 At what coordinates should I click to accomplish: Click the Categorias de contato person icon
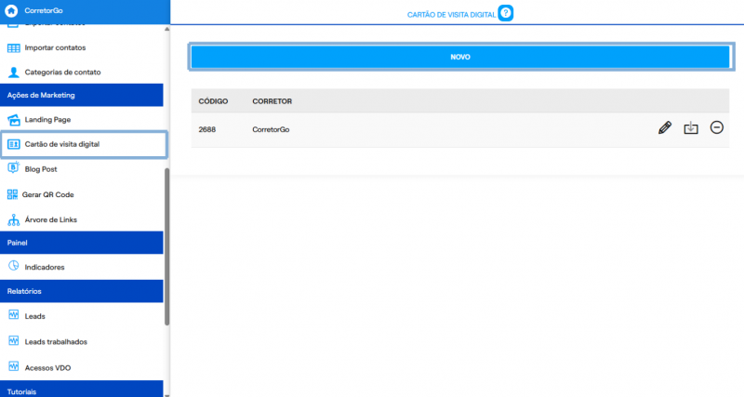[x=13, y=73]
